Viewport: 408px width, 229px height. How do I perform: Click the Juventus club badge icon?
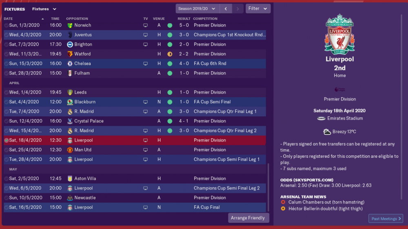(x=70, y=35)
